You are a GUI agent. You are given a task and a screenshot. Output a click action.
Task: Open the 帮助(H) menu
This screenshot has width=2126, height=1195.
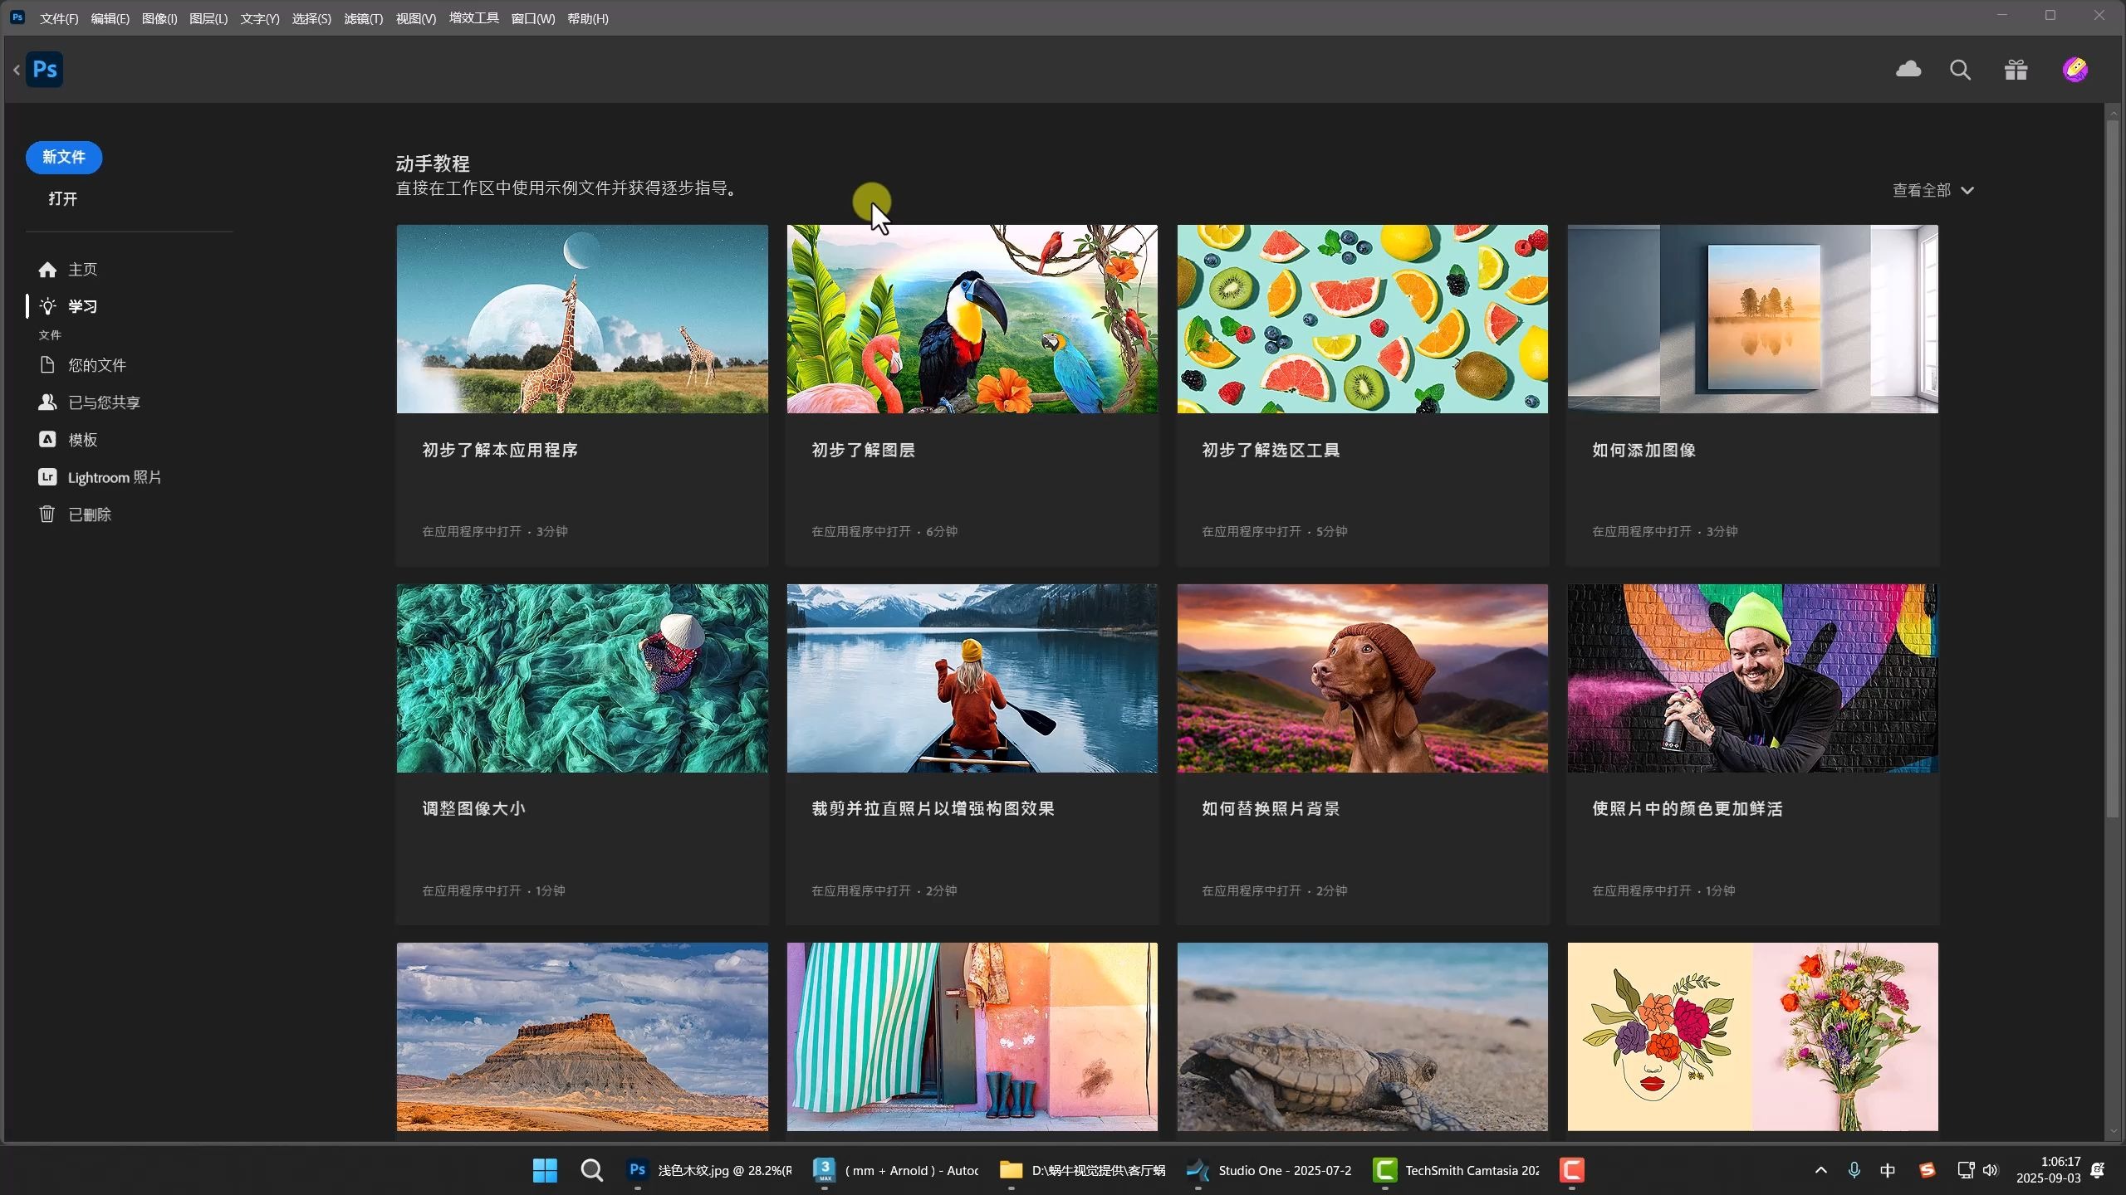(588, 18)
